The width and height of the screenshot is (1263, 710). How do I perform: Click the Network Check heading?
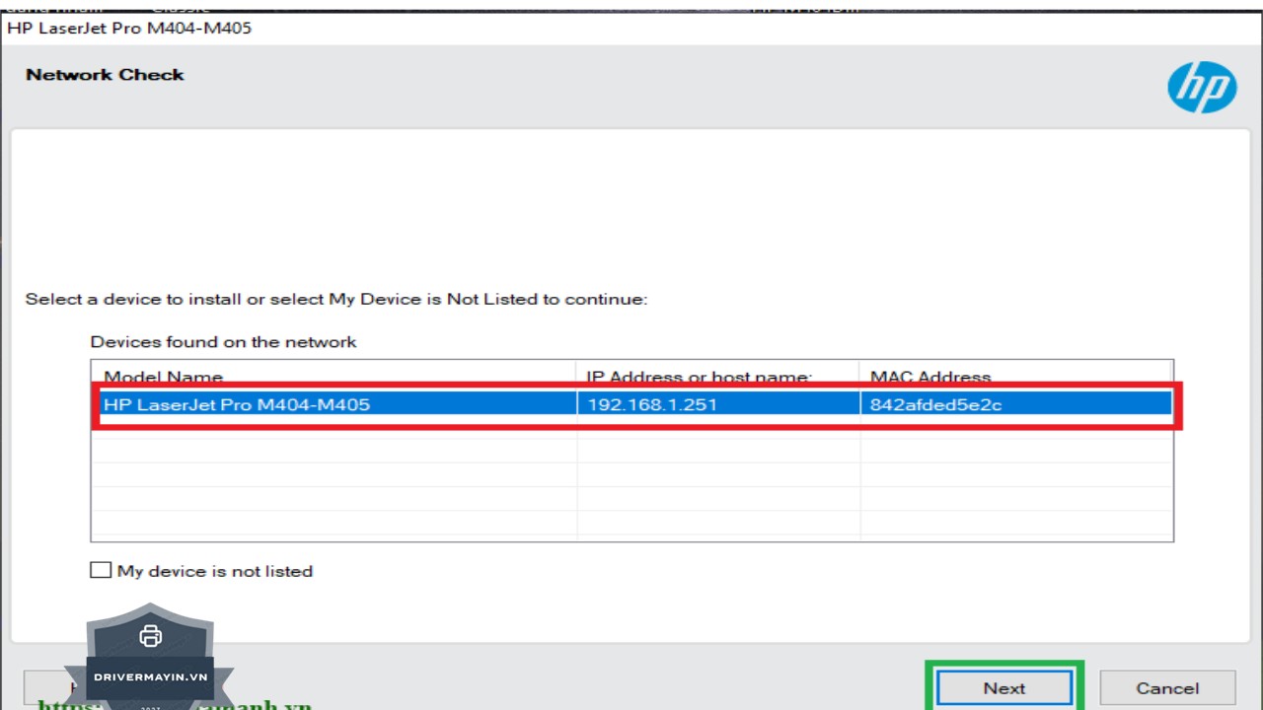pyautogui.click(x=105, y=75)
